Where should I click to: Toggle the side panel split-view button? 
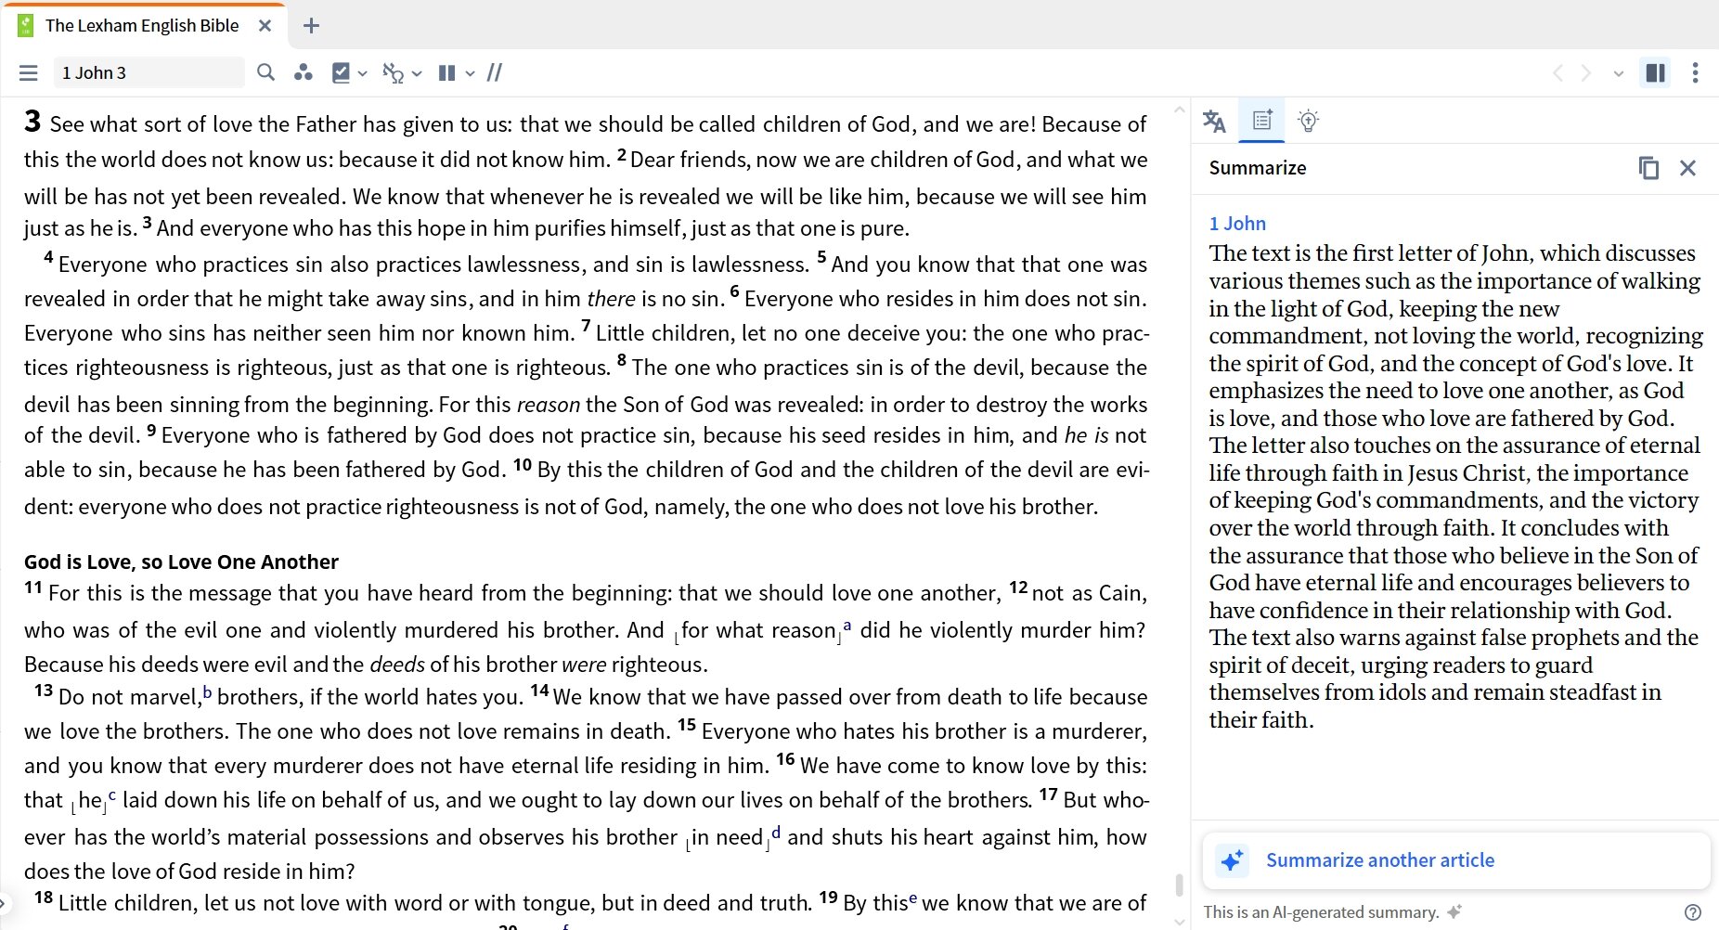[1655, 72]
